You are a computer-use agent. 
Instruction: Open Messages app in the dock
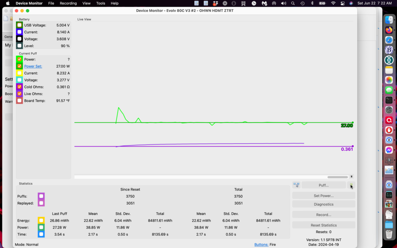tap(389, 90)
